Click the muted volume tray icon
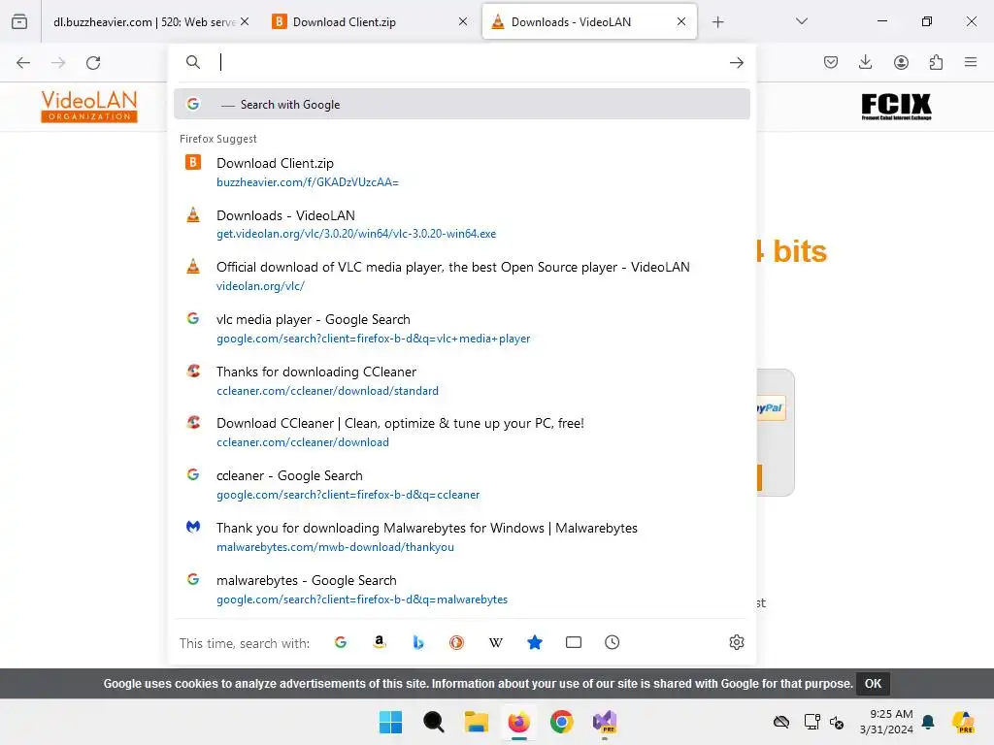This screenshot has width=994, height=745. [x=837, y=722]
